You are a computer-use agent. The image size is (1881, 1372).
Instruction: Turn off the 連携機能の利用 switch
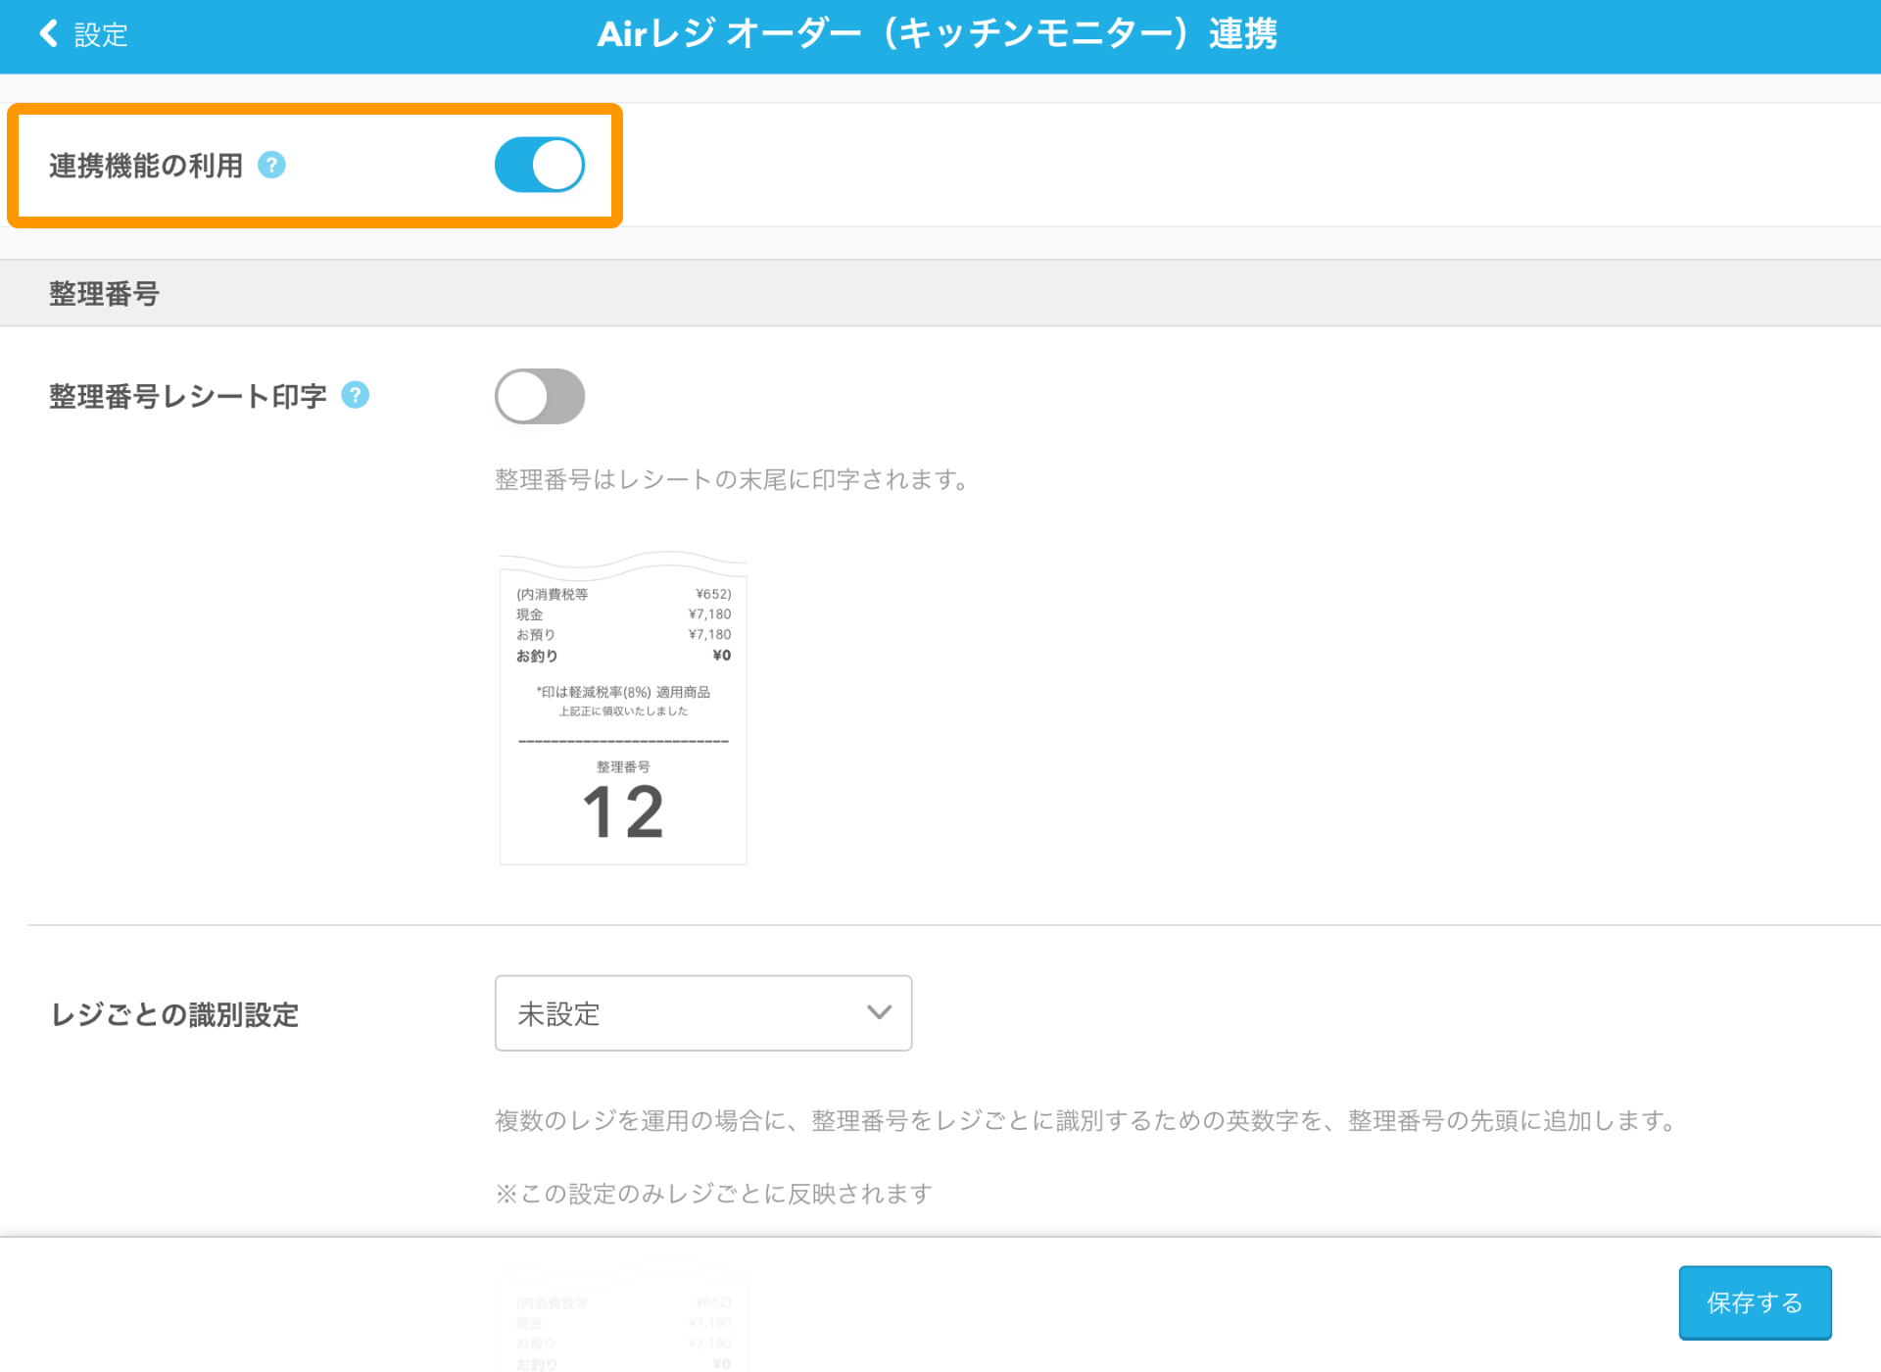539,165
